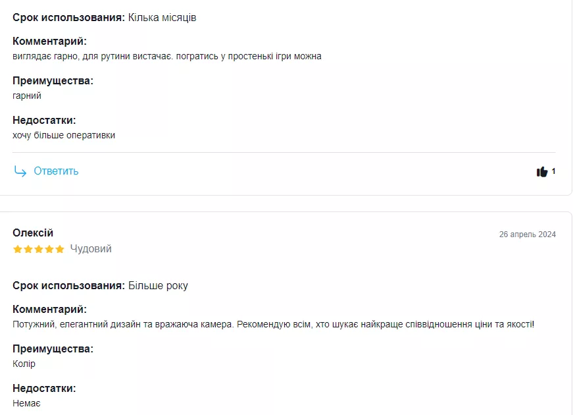Select the second star in the rating row
The width and height of the screenshot is (573, 415).
coord(27,249)
